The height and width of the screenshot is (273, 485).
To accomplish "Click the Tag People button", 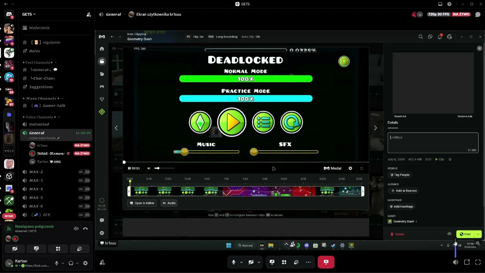I will [x=400, y=175].
